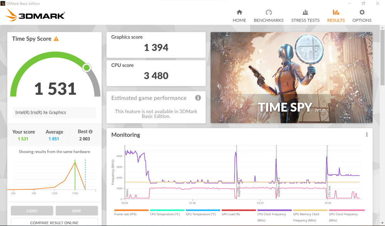Click the Best score value 2 003
The image size is (385, 226).
click(84, 139)
